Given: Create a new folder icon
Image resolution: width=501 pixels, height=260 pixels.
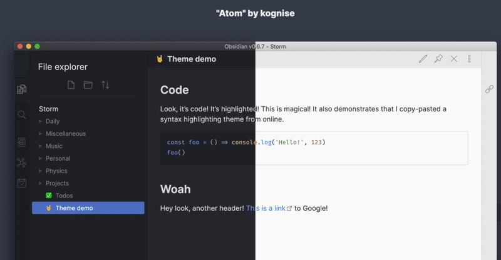Looking at the screenshot, I should [88, 85].
